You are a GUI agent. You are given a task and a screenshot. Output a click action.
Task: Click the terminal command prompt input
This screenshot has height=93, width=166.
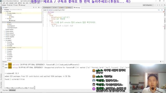pyautogui.click(x=35, y=88)
